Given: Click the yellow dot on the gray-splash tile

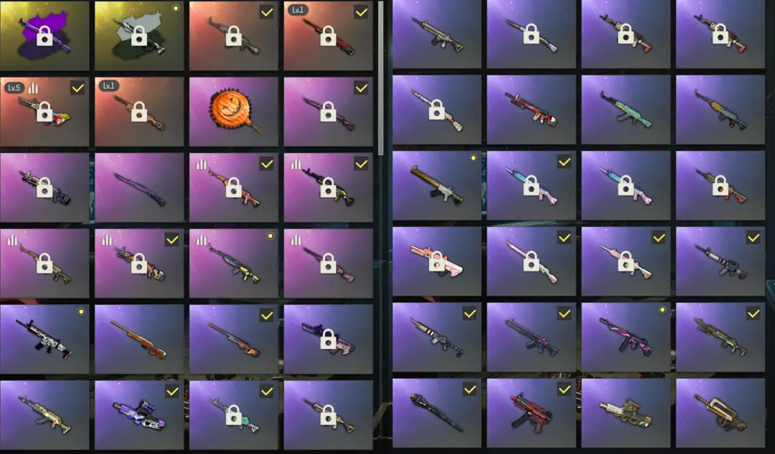Looking at the screenshot, I should [x=176, y=9].
